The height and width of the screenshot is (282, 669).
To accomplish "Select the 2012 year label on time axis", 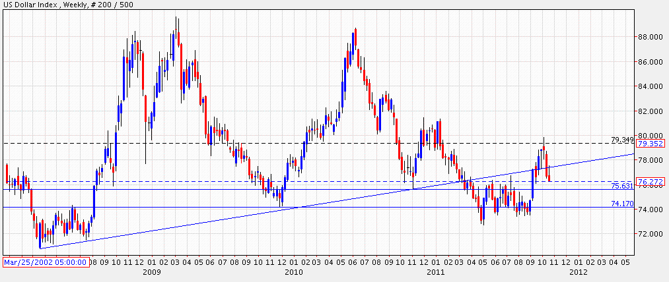I will click(578, 271).
